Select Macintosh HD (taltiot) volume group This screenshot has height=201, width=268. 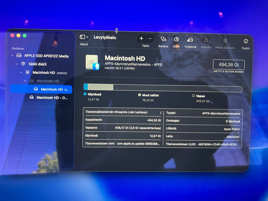click(41, 73)
